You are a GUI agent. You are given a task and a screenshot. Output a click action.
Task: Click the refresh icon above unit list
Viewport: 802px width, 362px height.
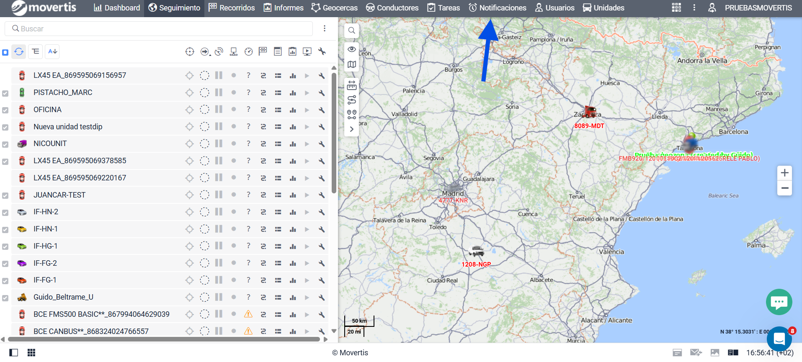click(x=19, y=51)
